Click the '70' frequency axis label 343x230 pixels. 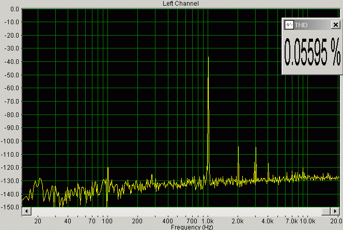tap(92, 221)
